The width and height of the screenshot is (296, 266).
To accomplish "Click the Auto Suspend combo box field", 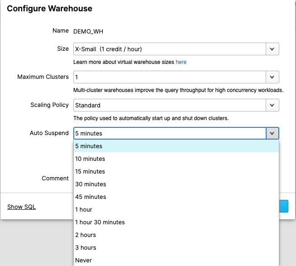I will [170, 133].
